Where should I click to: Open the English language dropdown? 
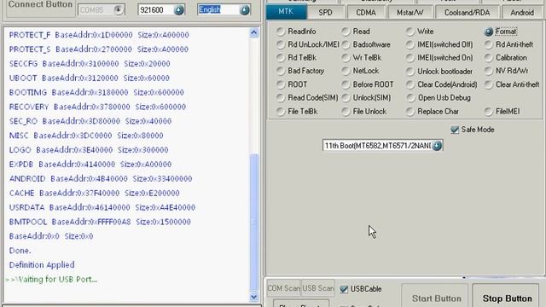[245, 9]
